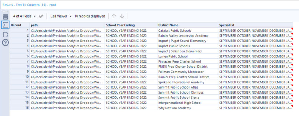
Task: Select the path cell in record 10
Action: [67, 77]
